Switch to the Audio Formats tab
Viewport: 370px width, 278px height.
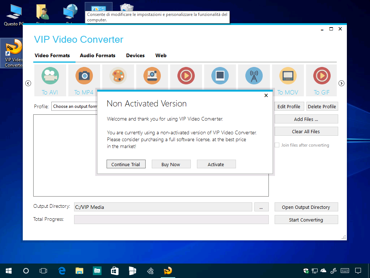coord(98,55)
